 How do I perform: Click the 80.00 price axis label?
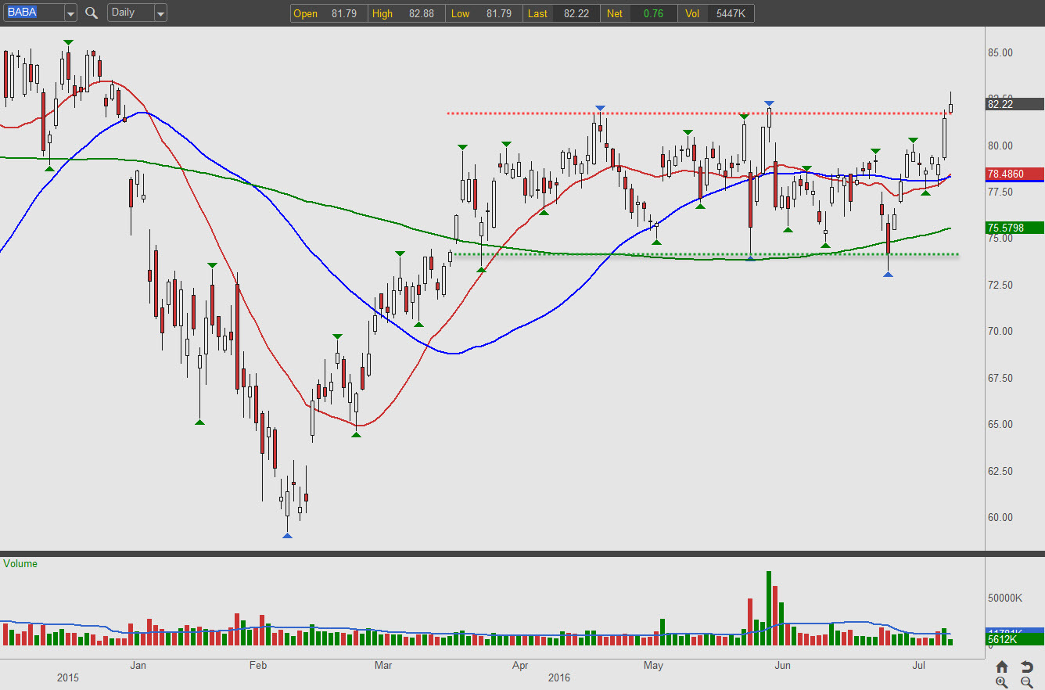pyautogui.click(x=1002, y=146)
